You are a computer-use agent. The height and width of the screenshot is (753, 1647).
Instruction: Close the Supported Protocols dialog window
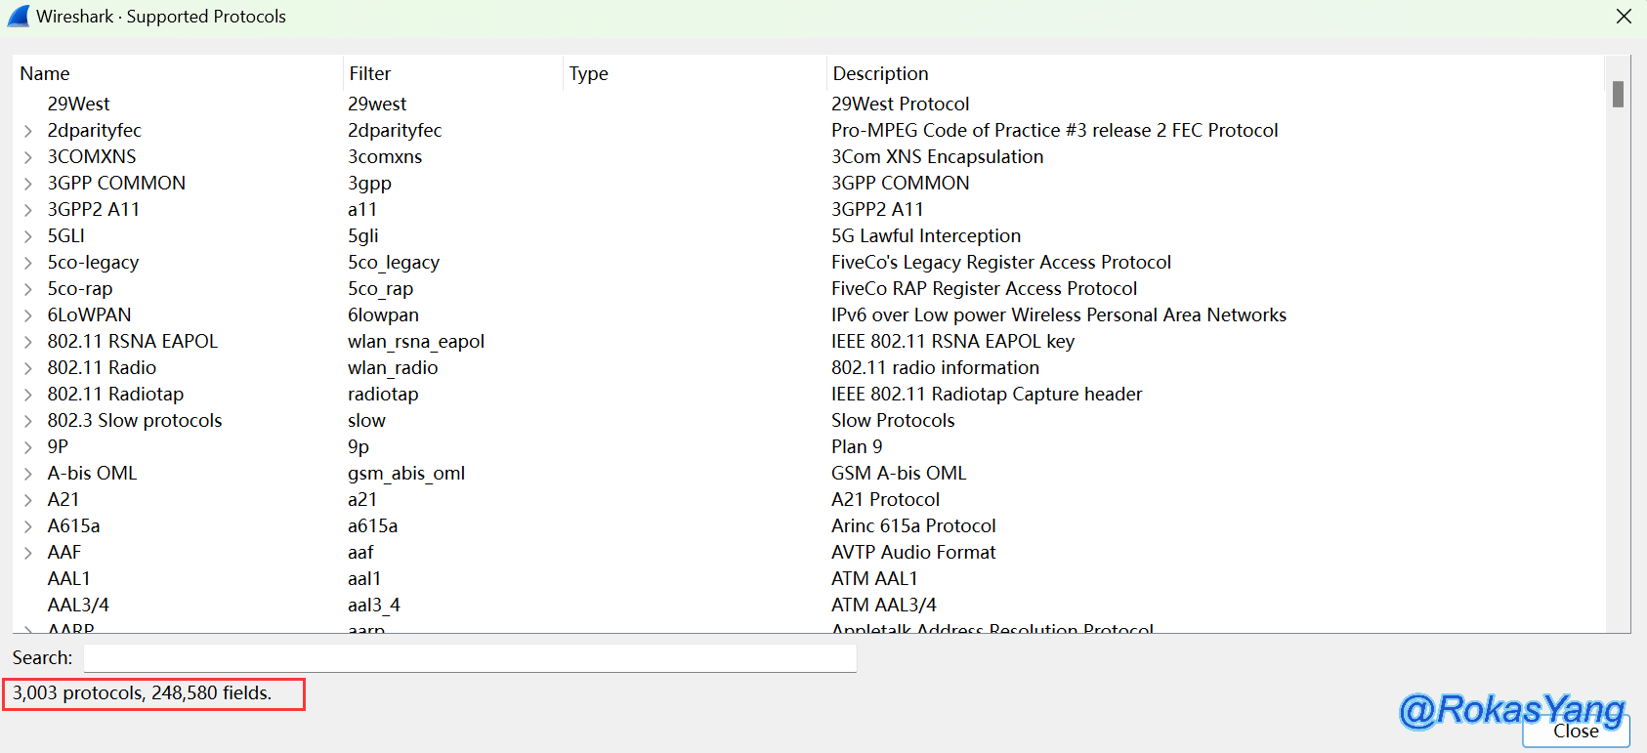(x=1624, y=17)
